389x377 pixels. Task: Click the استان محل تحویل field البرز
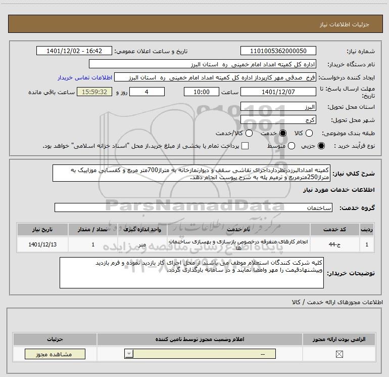pos(278,107)
